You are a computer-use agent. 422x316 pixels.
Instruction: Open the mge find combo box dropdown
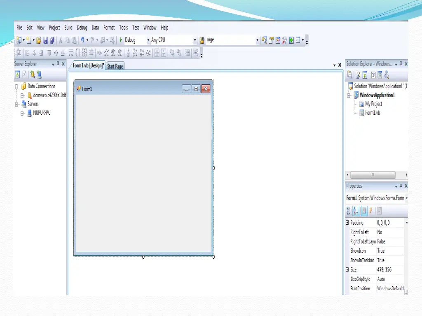pos(257,40)
